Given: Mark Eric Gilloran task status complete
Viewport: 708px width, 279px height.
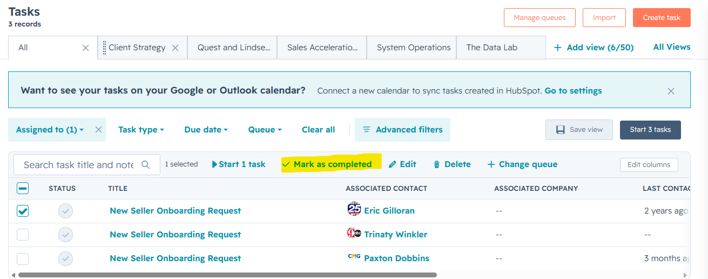Looking at the screenshot, I should [x=65, y=211].
